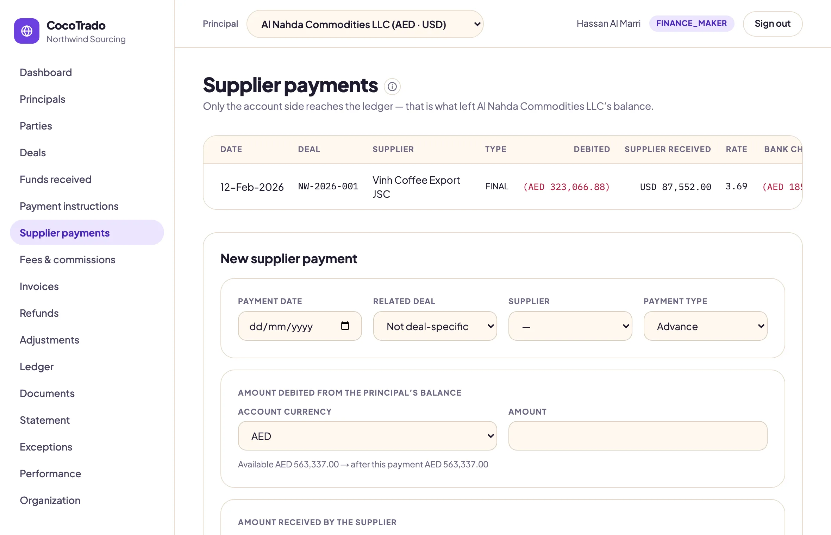Select Supplier payments in the sidebar
The image size is (831, 535).
(x=87, y=233)
